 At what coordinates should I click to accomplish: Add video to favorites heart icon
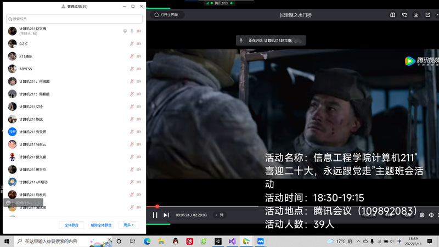pyautogui.click(x=404, y=15)
